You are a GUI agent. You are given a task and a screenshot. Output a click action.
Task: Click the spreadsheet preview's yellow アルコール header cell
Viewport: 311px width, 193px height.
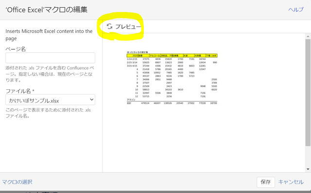[155, 56]
